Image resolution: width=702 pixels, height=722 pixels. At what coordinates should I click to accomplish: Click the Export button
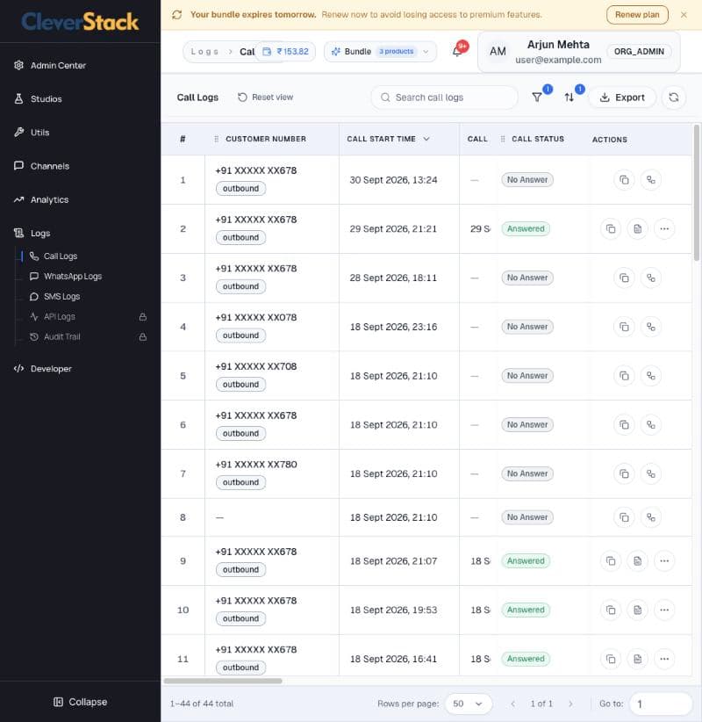[x=622, y=97]
